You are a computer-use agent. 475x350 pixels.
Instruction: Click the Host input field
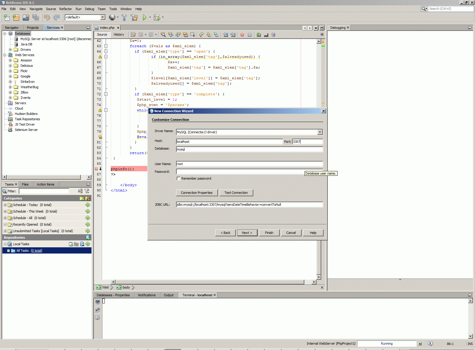tap(229, 142)
